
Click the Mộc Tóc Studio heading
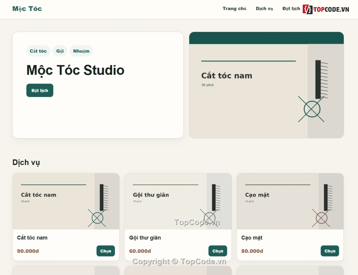pyautogui.click(x=75, y=70)
